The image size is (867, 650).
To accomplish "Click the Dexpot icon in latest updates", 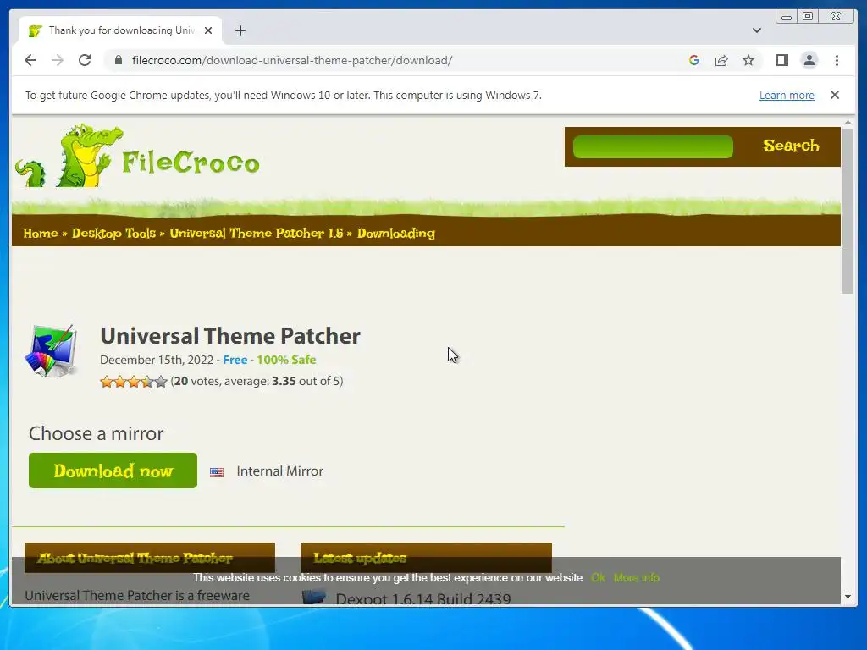I will (314, 598).
